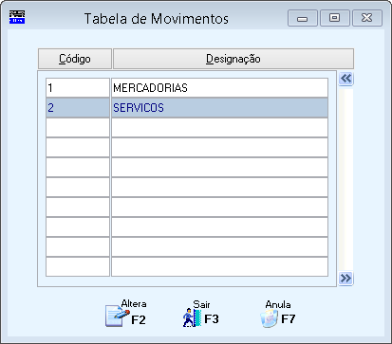Open the application icon in title bar

point(17,17)
